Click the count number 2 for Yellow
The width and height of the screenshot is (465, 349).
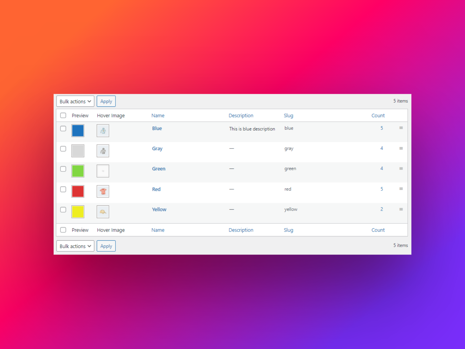point(382,209)
